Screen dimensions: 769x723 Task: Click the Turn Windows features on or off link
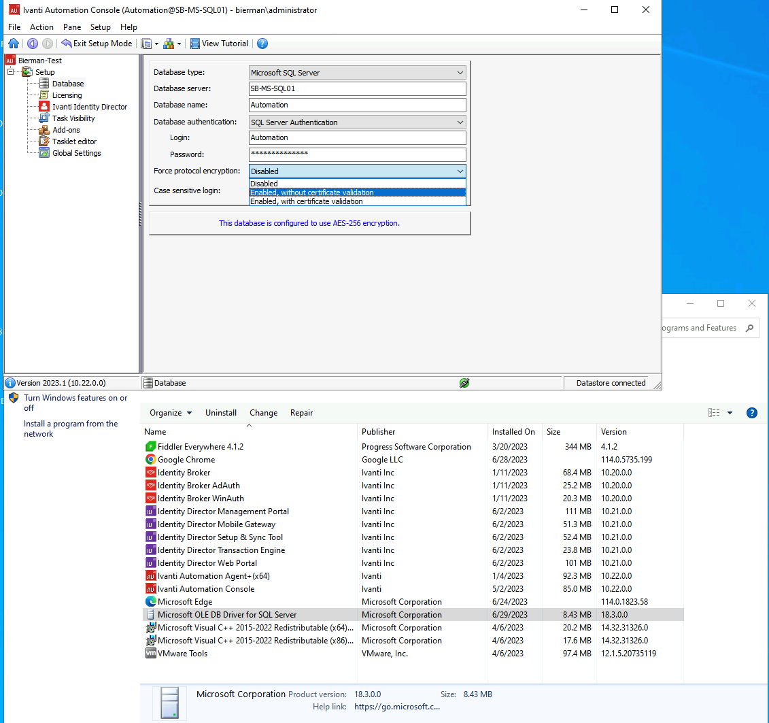pos(75,403)
